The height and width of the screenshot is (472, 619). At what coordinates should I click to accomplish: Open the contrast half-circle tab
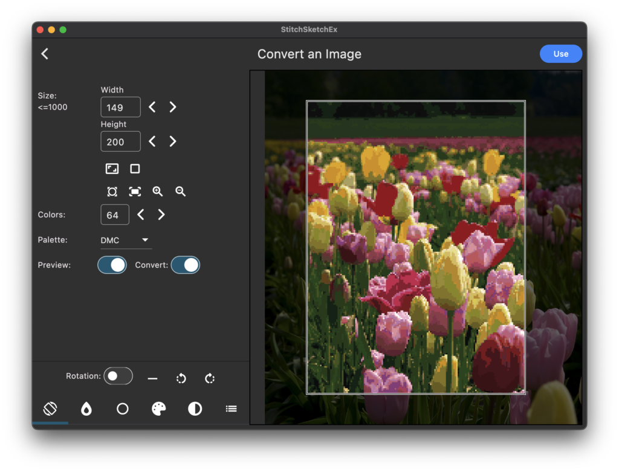(x=195, y=409)
